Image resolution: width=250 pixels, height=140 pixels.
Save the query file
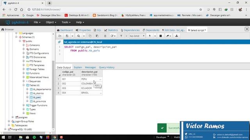coord(67,36)
